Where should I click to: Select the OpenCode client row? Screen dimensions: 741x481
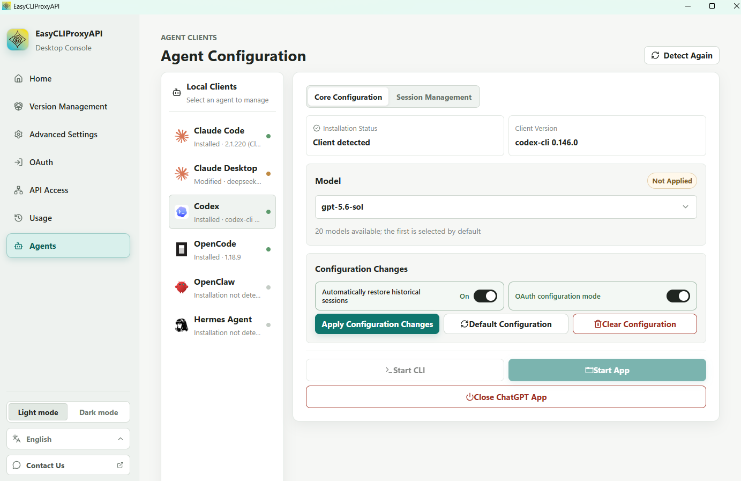(222, 249)
